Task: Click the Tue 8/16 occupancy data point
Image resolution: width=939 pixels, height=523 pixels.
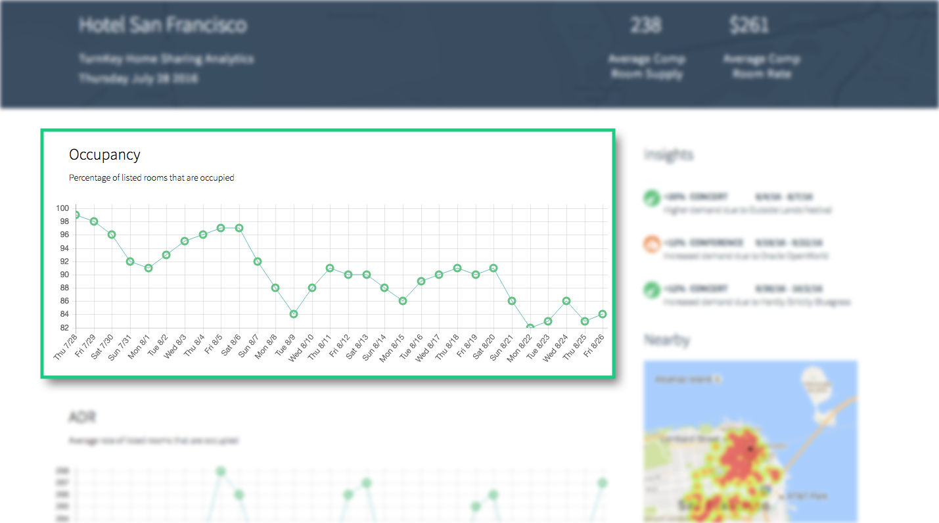Action: pos(421,281)
